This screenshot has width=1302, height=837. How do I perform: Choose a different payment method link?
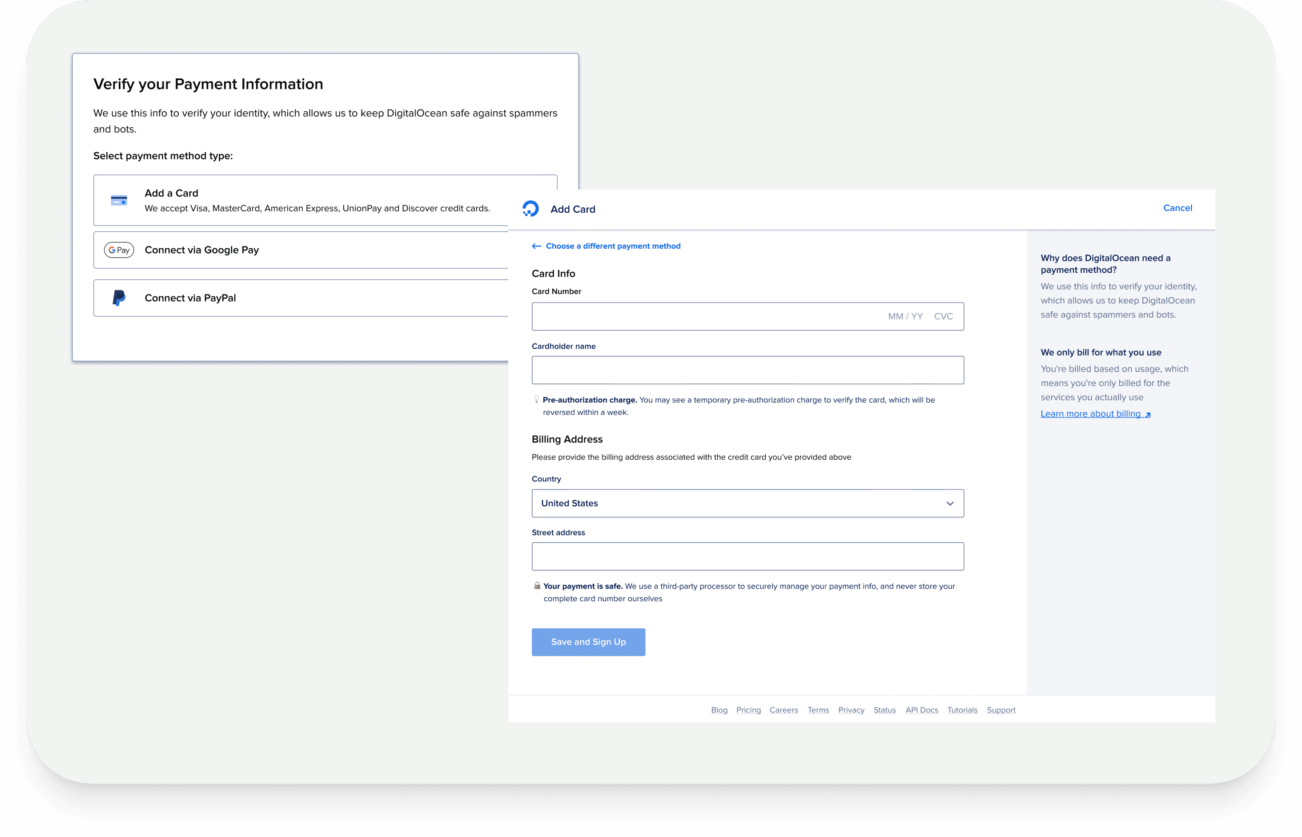[x=613, y=246]
